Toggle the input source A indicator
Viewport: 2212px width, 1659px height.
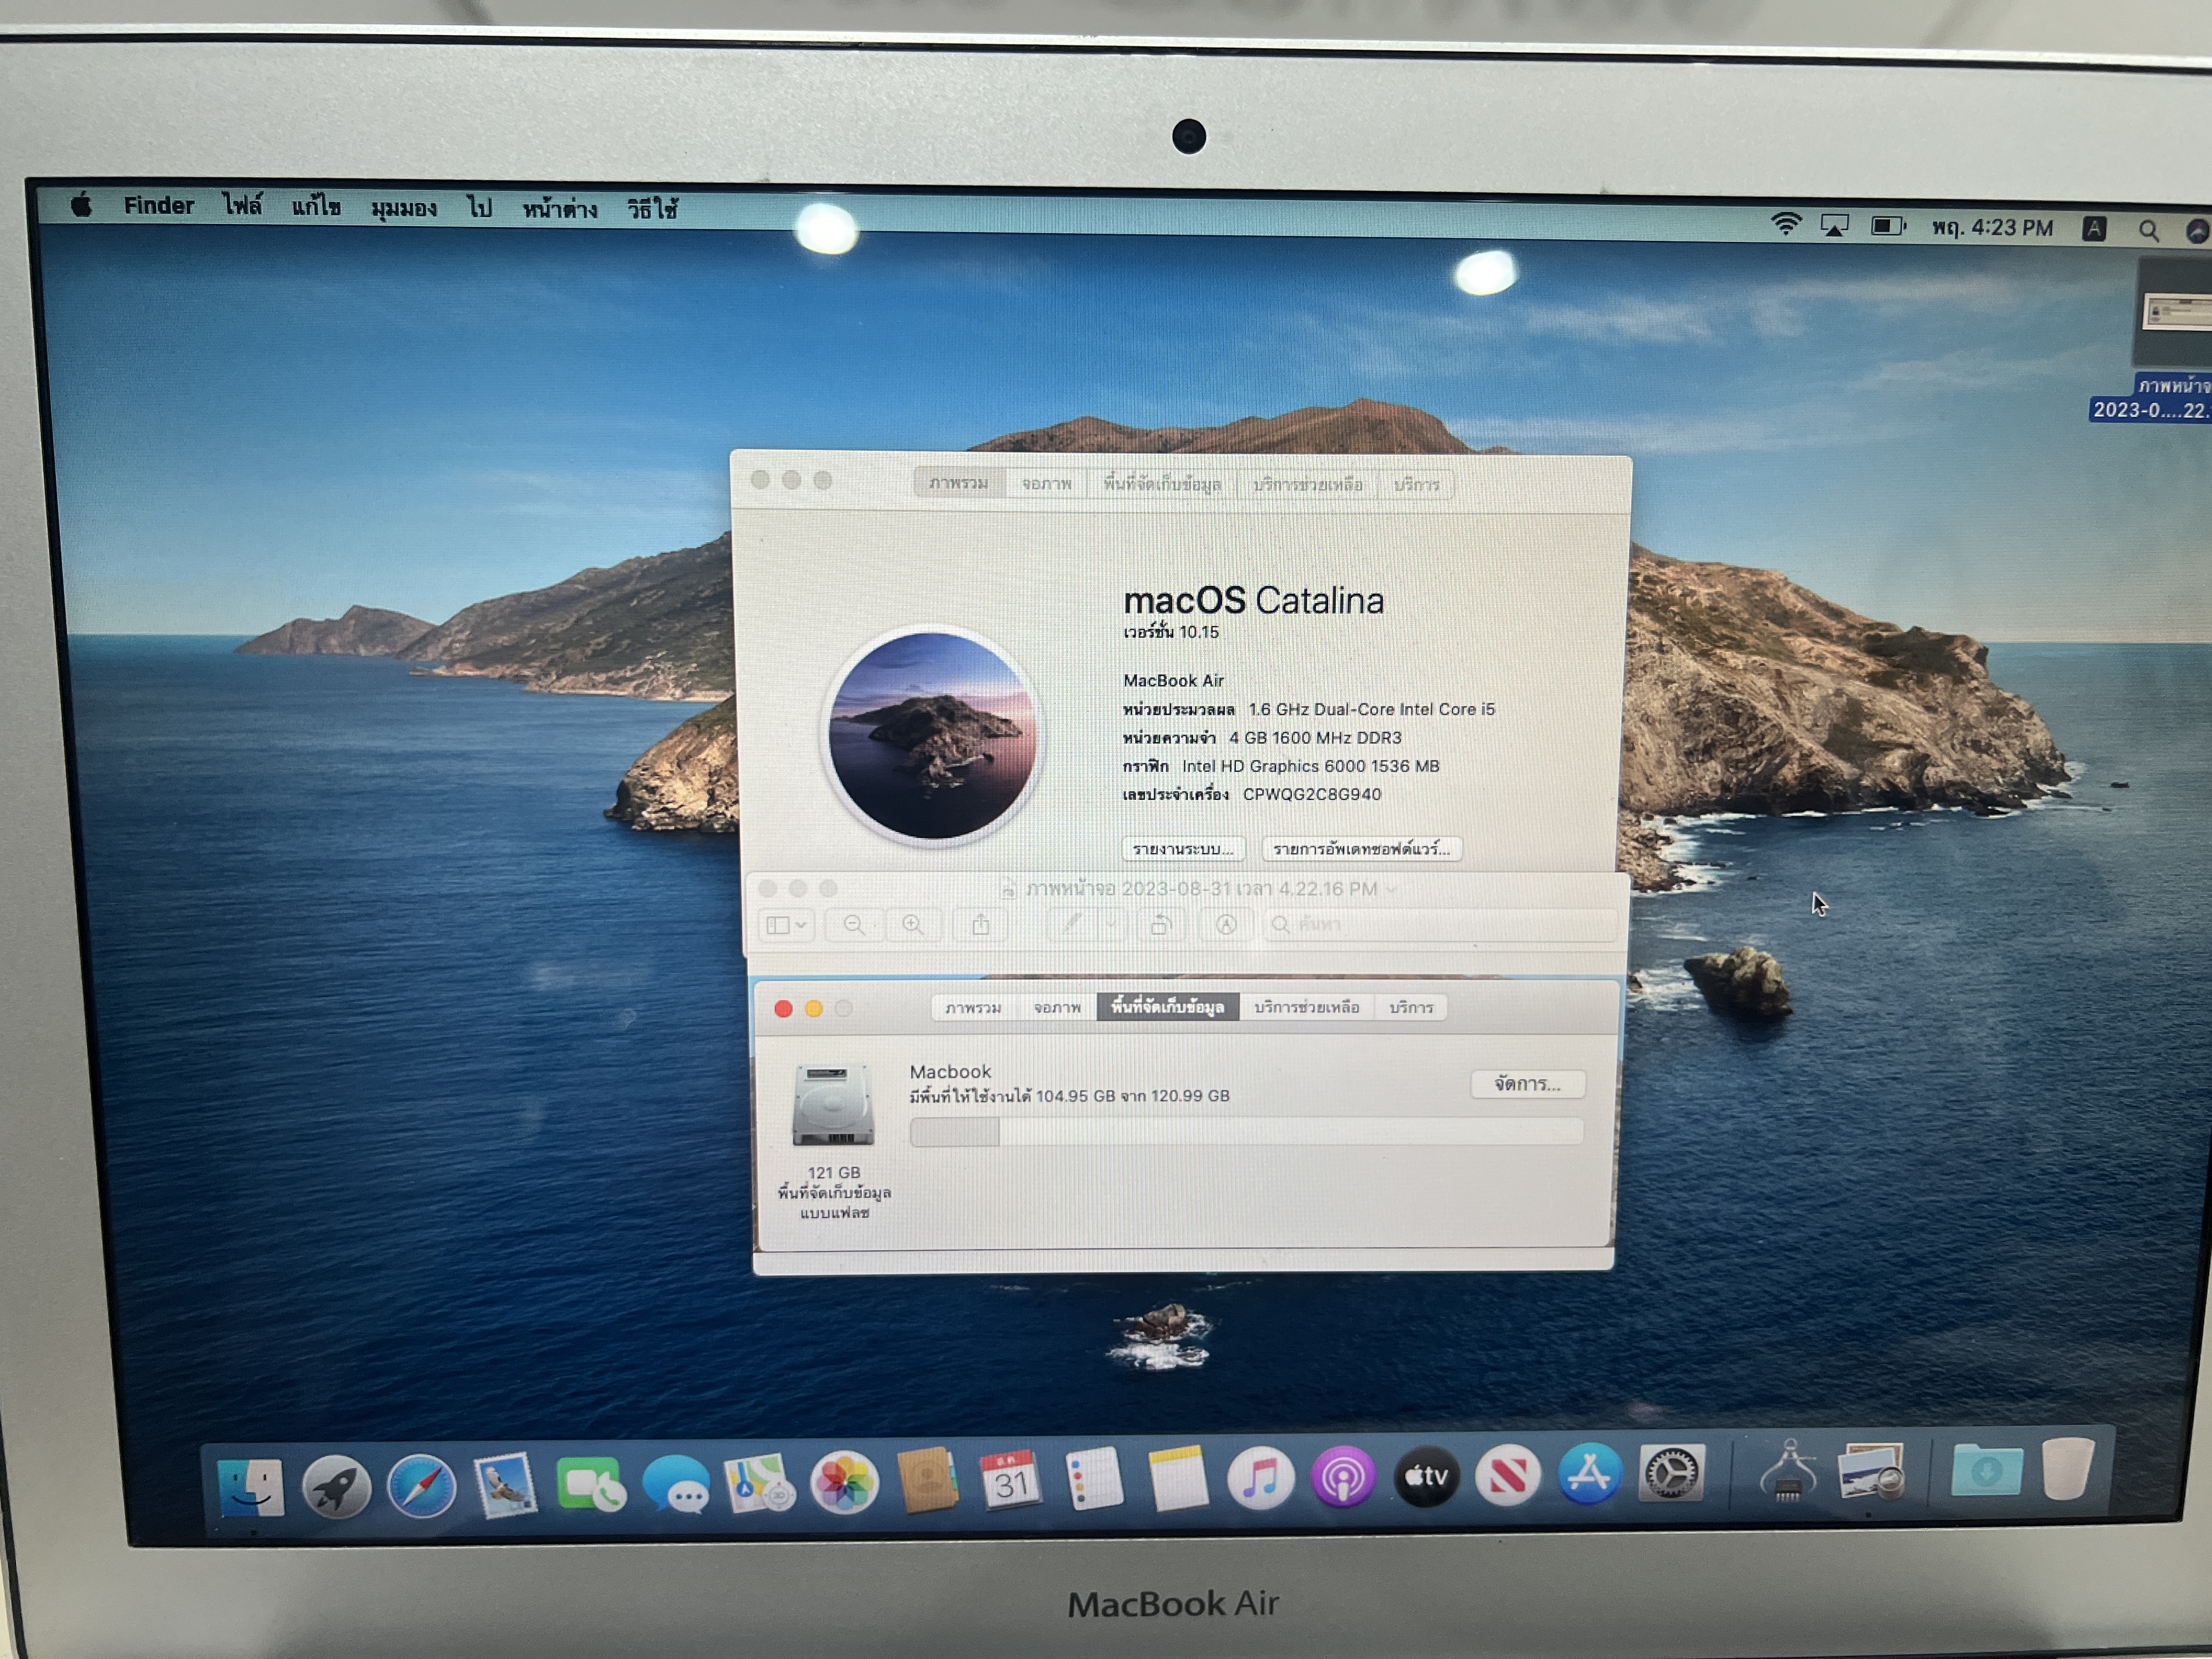2093,229
